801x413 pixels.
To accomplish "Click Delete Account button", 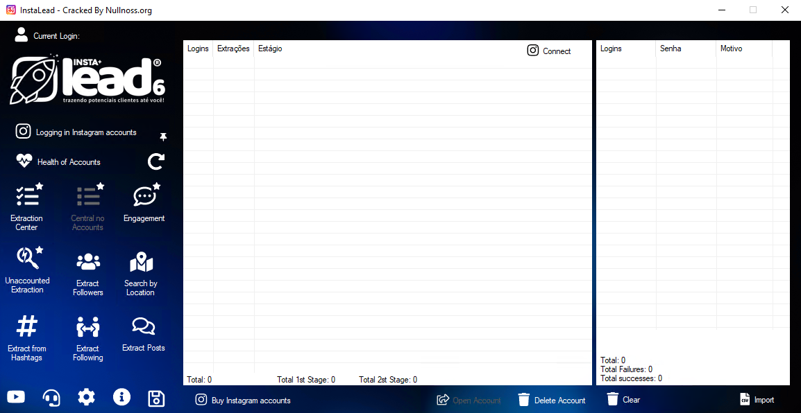I will 552,401.
